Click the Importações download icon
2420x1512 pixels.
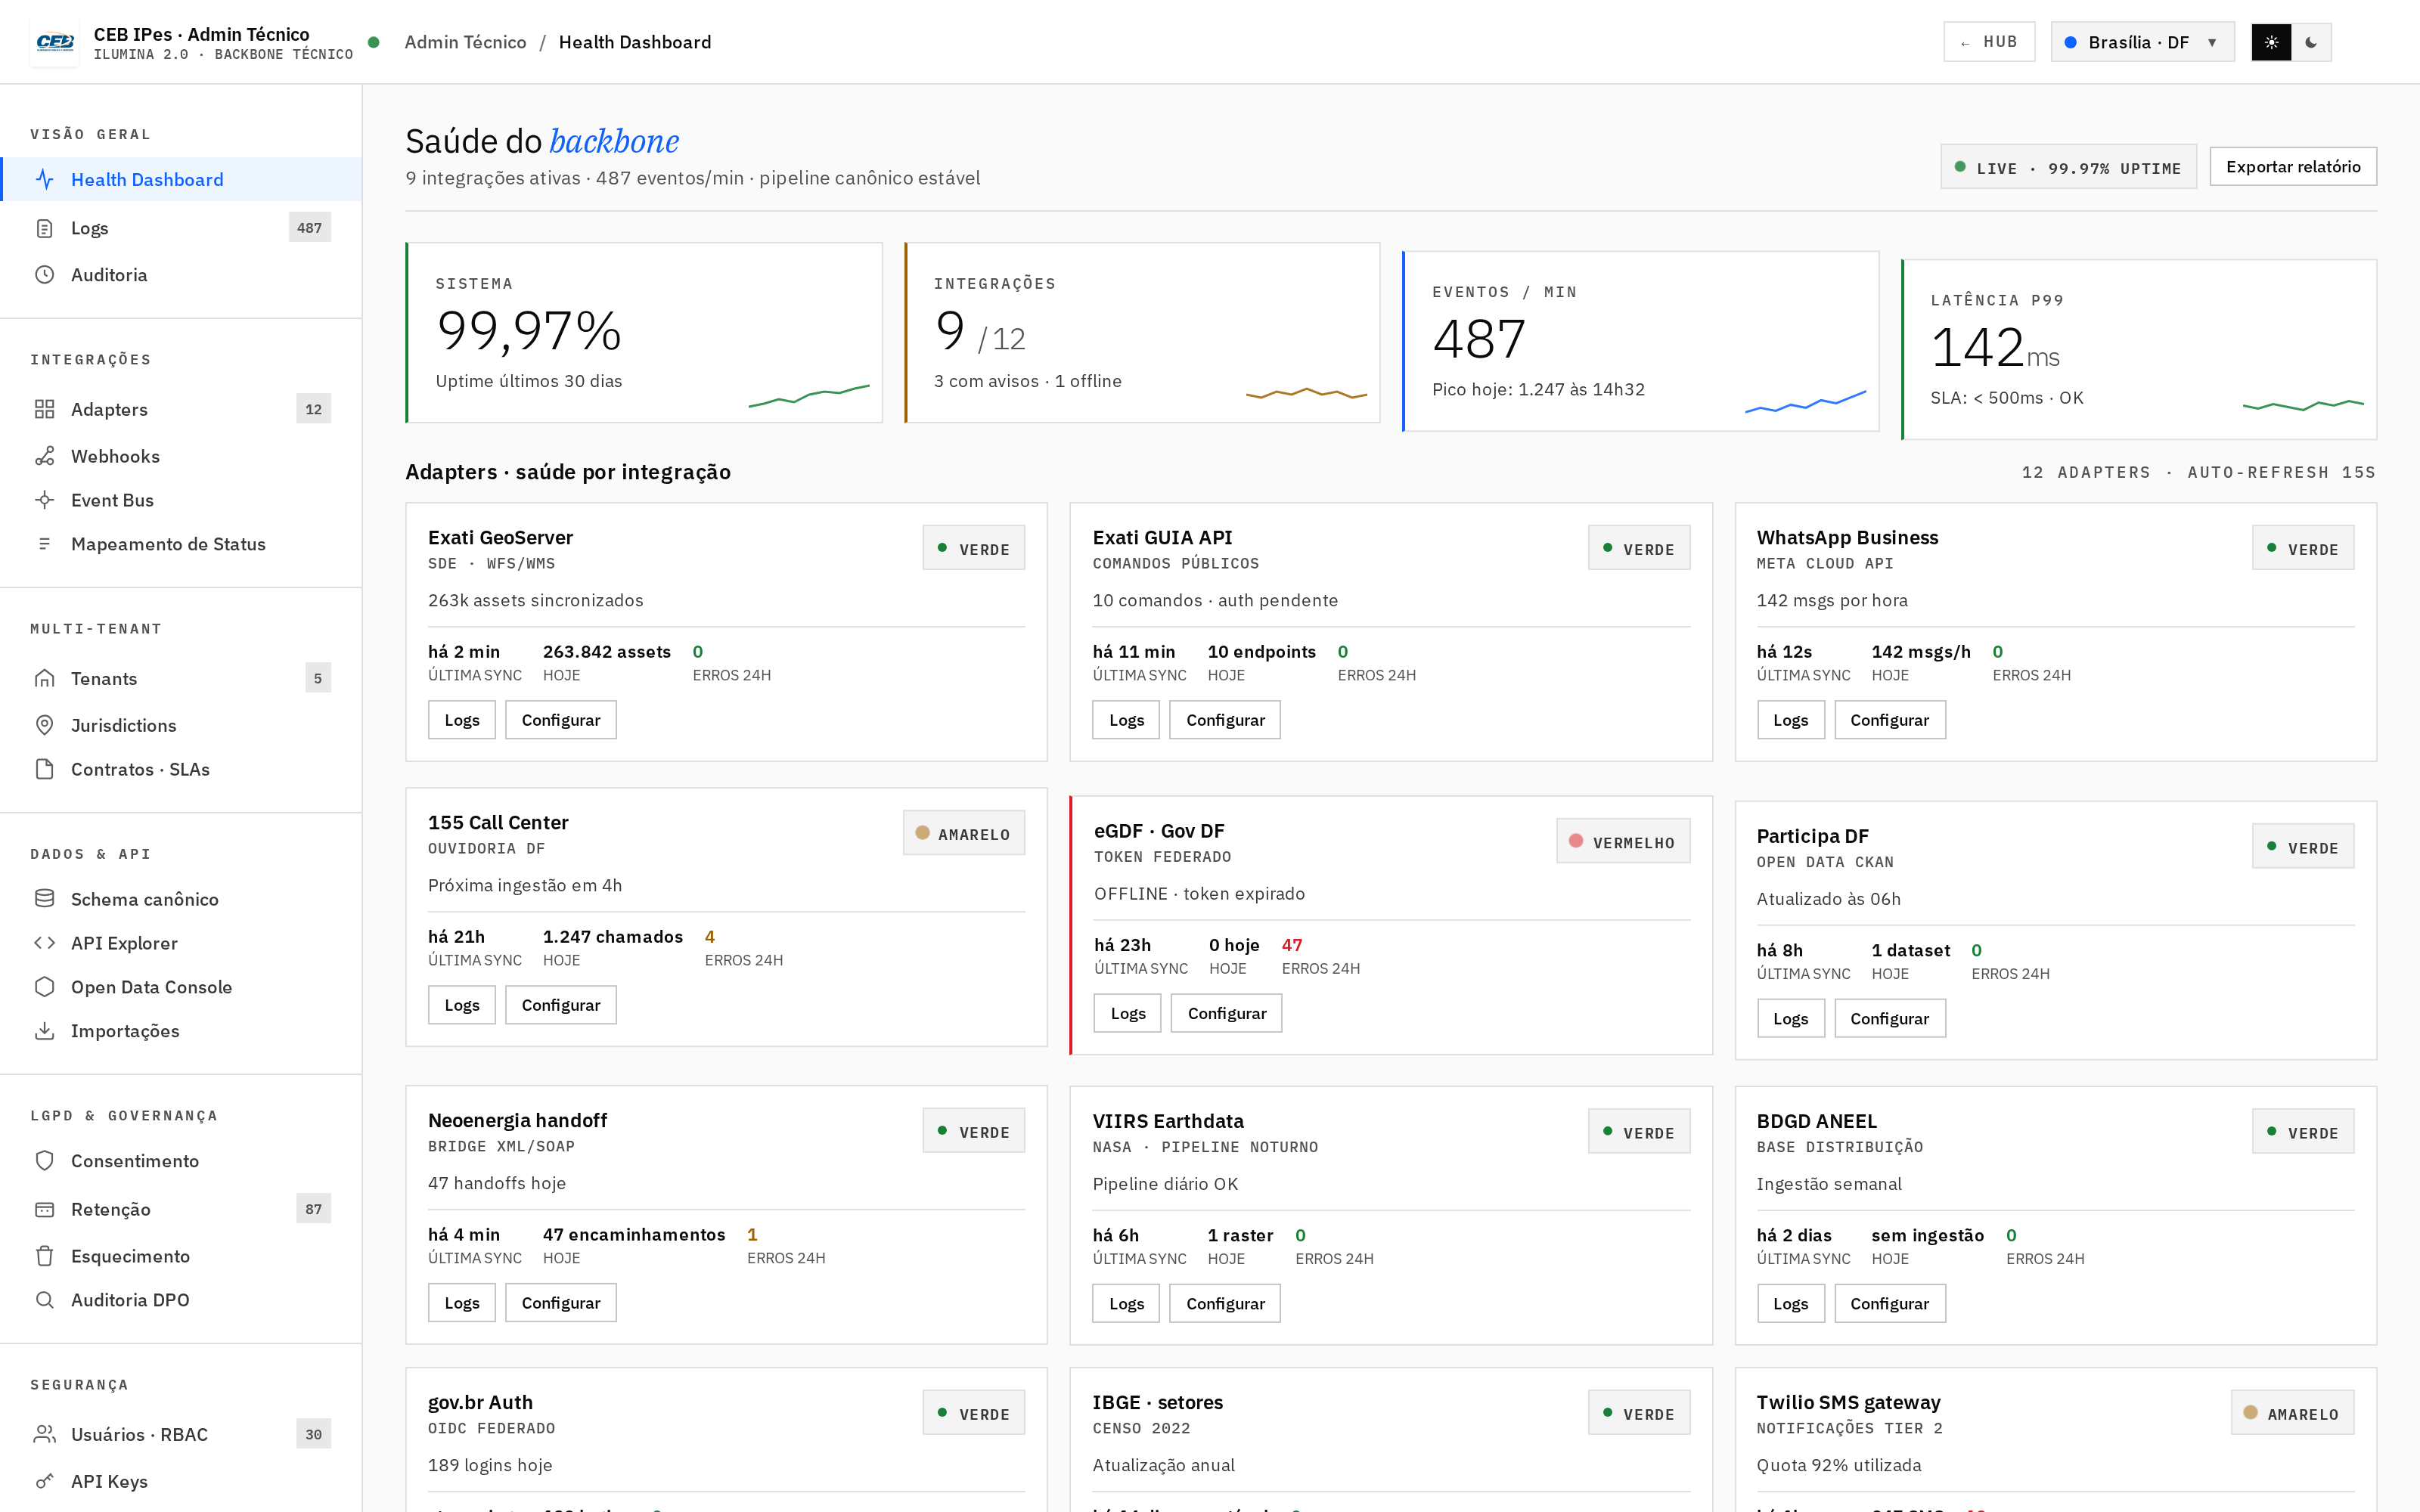(45, 1031)
